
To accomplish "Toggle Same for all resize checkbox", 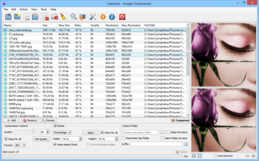I will tap(102, 133).
